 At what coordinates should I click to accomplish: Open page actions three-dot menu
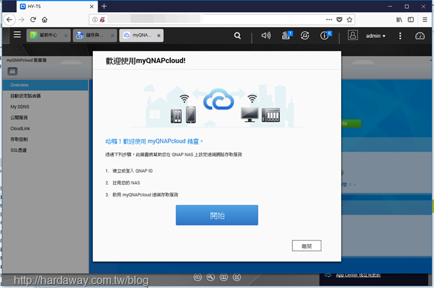point(329,20)
